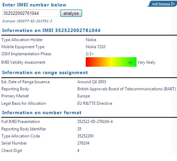Select the 'Europe' market value
Screen dimensions: 177x161
[x=84, y=96]
